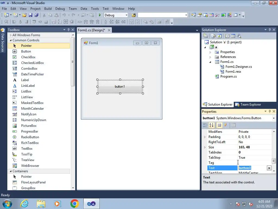Open the Text property value dropdown
This screenshot has width=278, height=209.
(269, 168)
